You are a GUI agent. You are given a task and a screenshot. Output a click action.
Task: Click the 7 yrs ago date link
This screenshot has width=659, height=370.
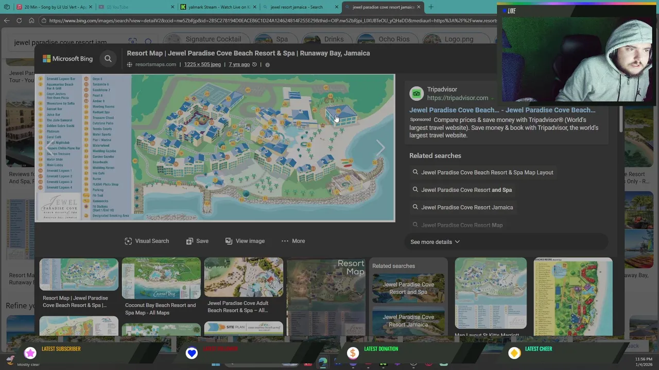239,64
